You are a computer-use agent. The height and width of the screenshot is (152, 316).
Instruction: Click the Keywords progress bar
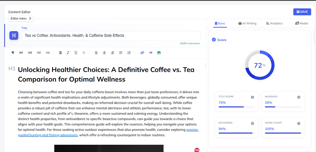click(237, 133)
